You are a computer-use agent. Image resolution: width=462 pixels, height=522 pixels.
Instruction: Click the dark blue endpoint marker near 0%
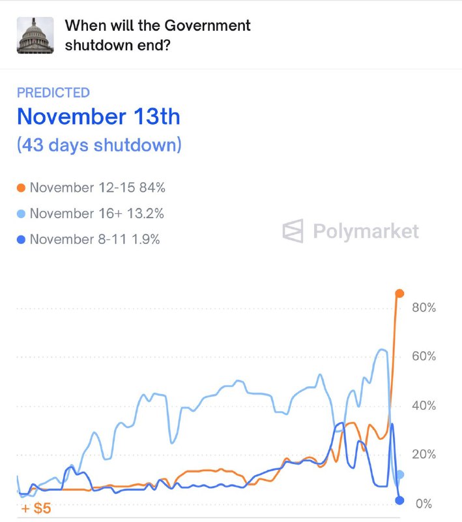tap(400, 500)
